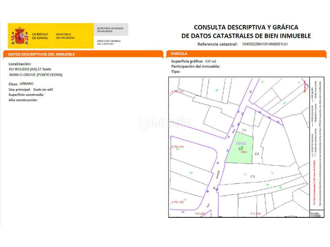Click the "4.704.250" coordinate label
Viewport: 330px width, 247px height.
pyautogui.click(x=177, y=202)
